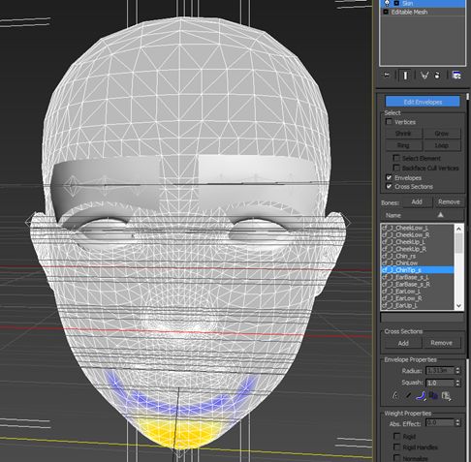Uncheck the Envelopes checkbox
Viewport: 471px width, 462px height.
(x=389, y=177)
